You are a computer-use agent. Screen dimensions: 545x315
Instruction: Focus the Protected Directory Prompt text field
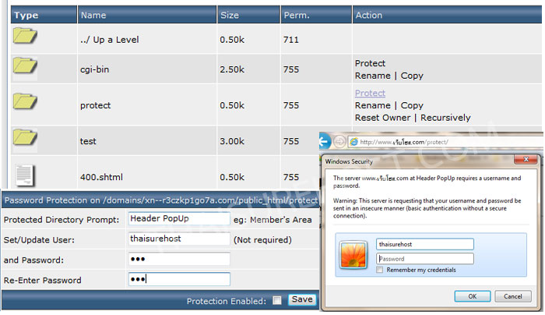point(178,219)
